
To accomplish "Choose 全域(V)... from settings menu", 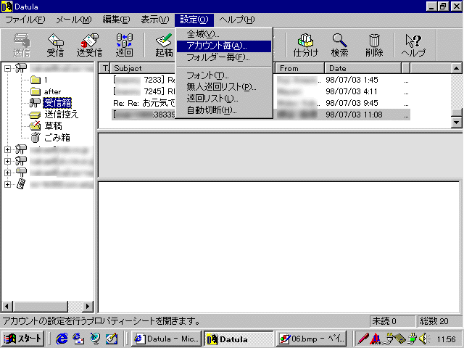I will [224, 34].
